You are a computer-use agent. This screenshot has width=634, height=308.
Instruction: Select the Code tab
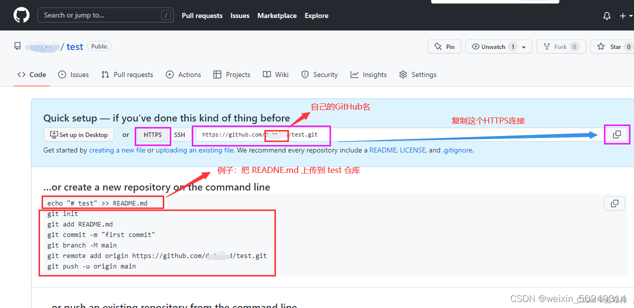[x=32, y=74]
